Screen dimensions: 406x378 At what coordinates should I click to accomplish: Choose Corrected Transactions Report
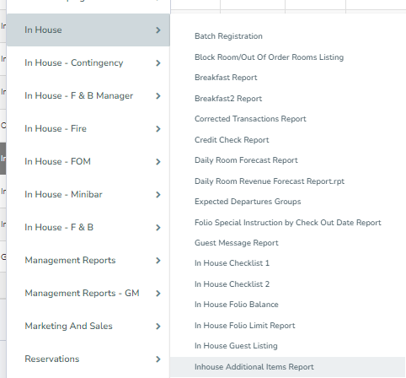pos(250,119)
